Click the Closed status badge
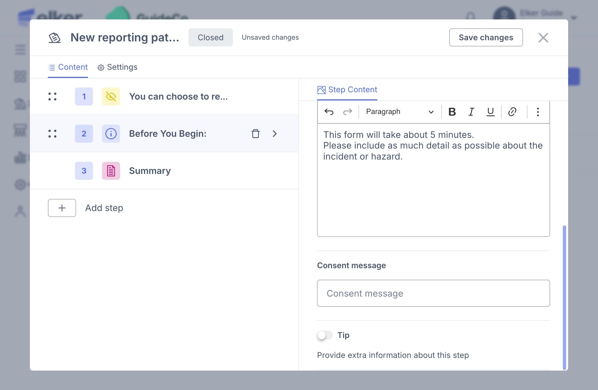Image resolution: width=598 pixels, height=390 pixels. (x=211, y=37)
